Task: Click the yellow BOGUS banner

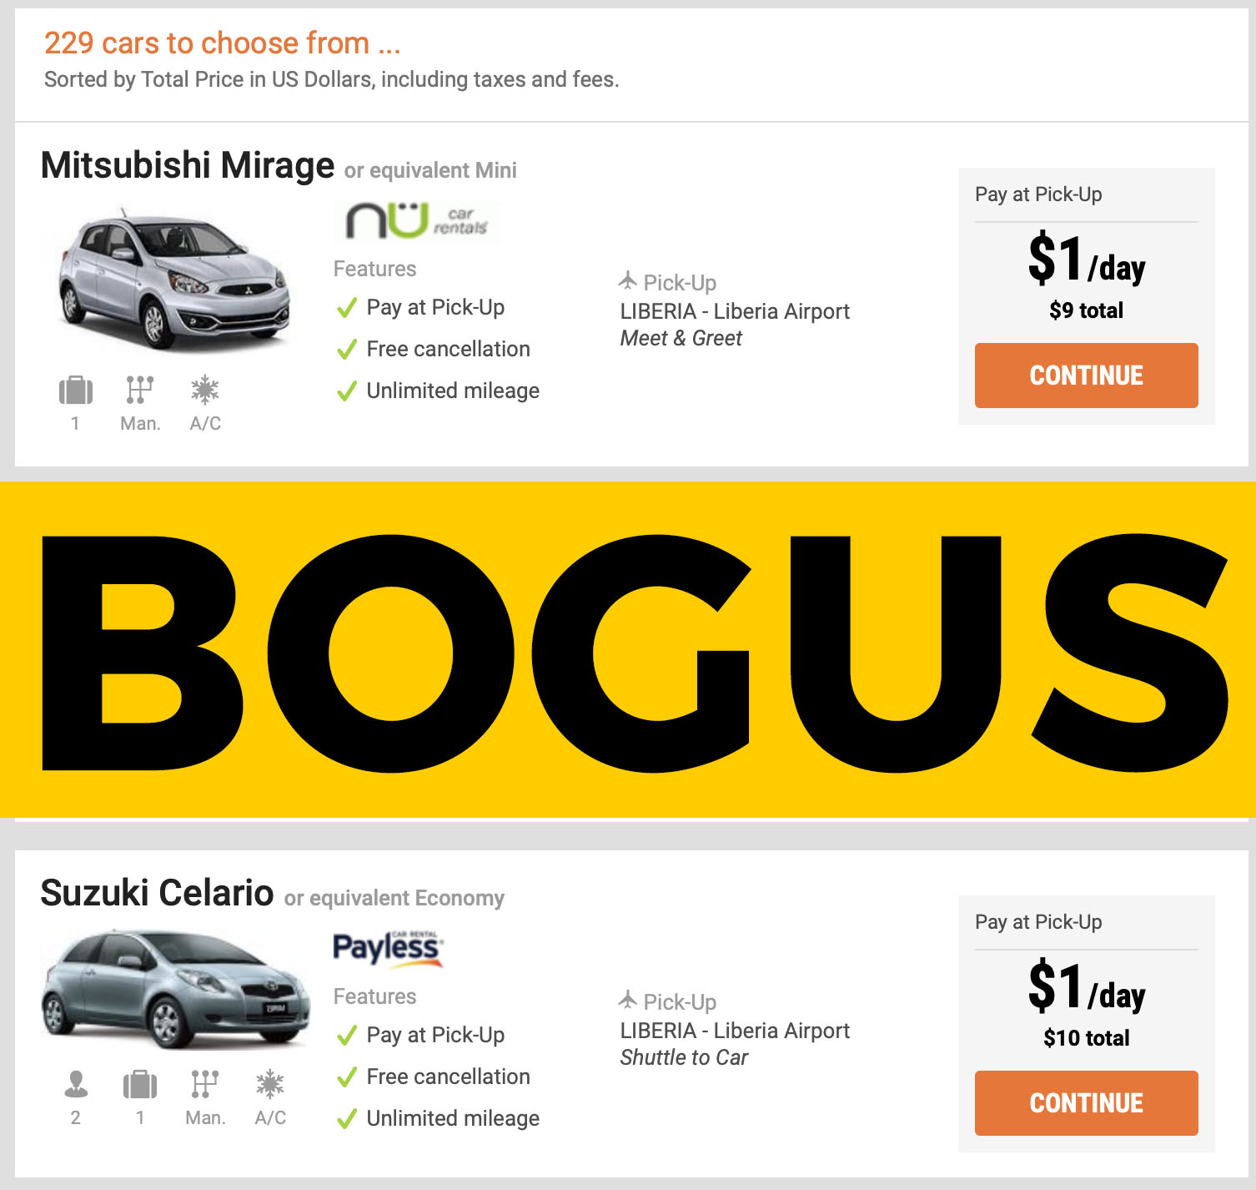Action: click(x=628, y=650)
